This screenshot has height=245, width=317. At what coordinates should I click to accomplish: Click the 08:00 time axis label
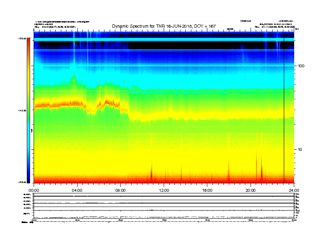click(x=120, y=191)
